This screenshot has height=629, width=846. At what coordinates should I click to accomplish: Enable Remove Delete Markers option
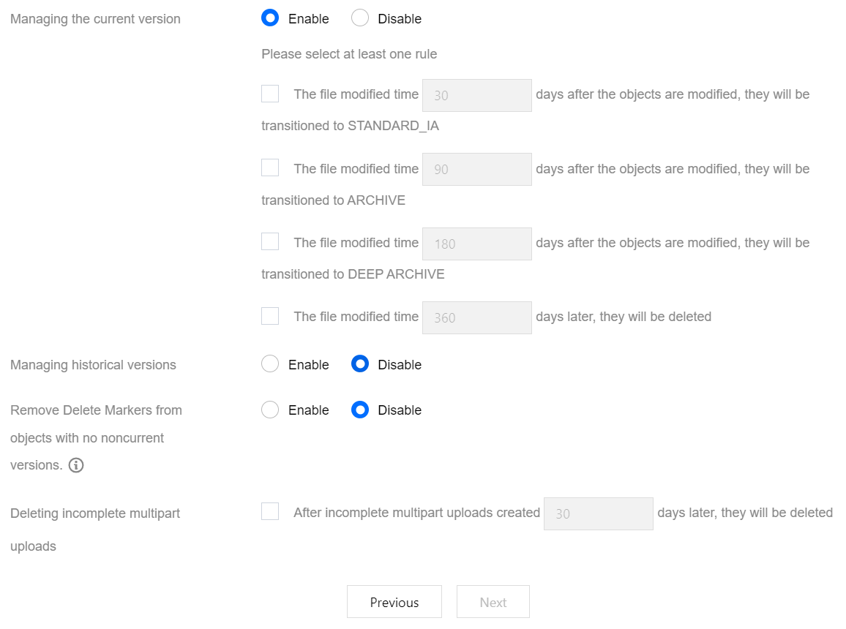pos(270,410)
